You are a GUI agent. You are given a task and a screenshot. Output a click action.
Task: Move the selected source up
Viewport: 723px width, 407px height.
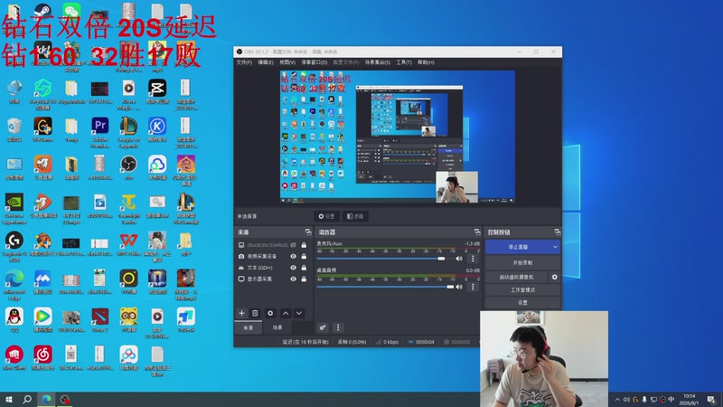(x=286, y=313)
